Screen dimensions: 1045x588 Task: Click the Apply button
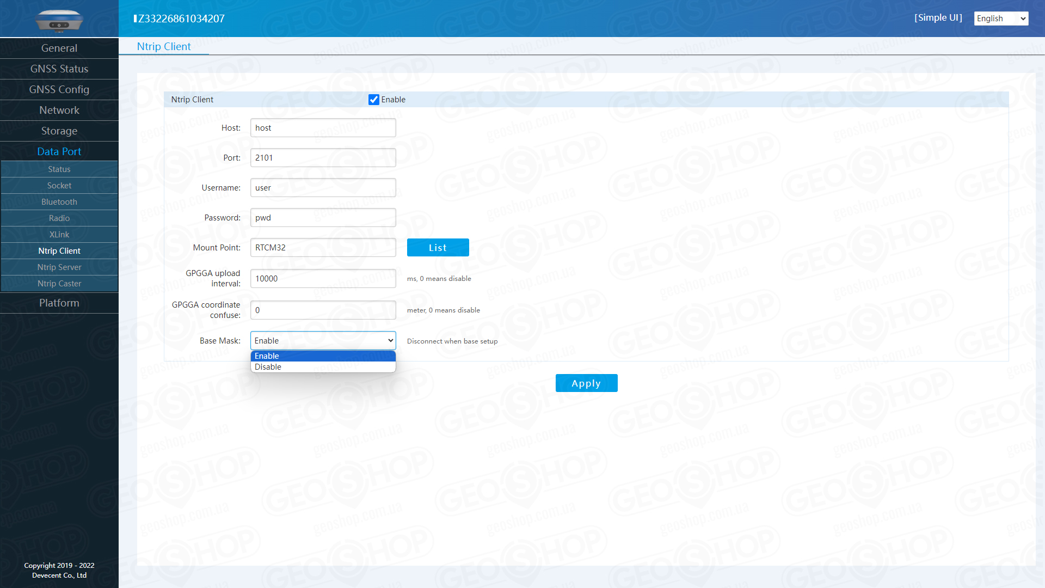click(x=587, y=383)
